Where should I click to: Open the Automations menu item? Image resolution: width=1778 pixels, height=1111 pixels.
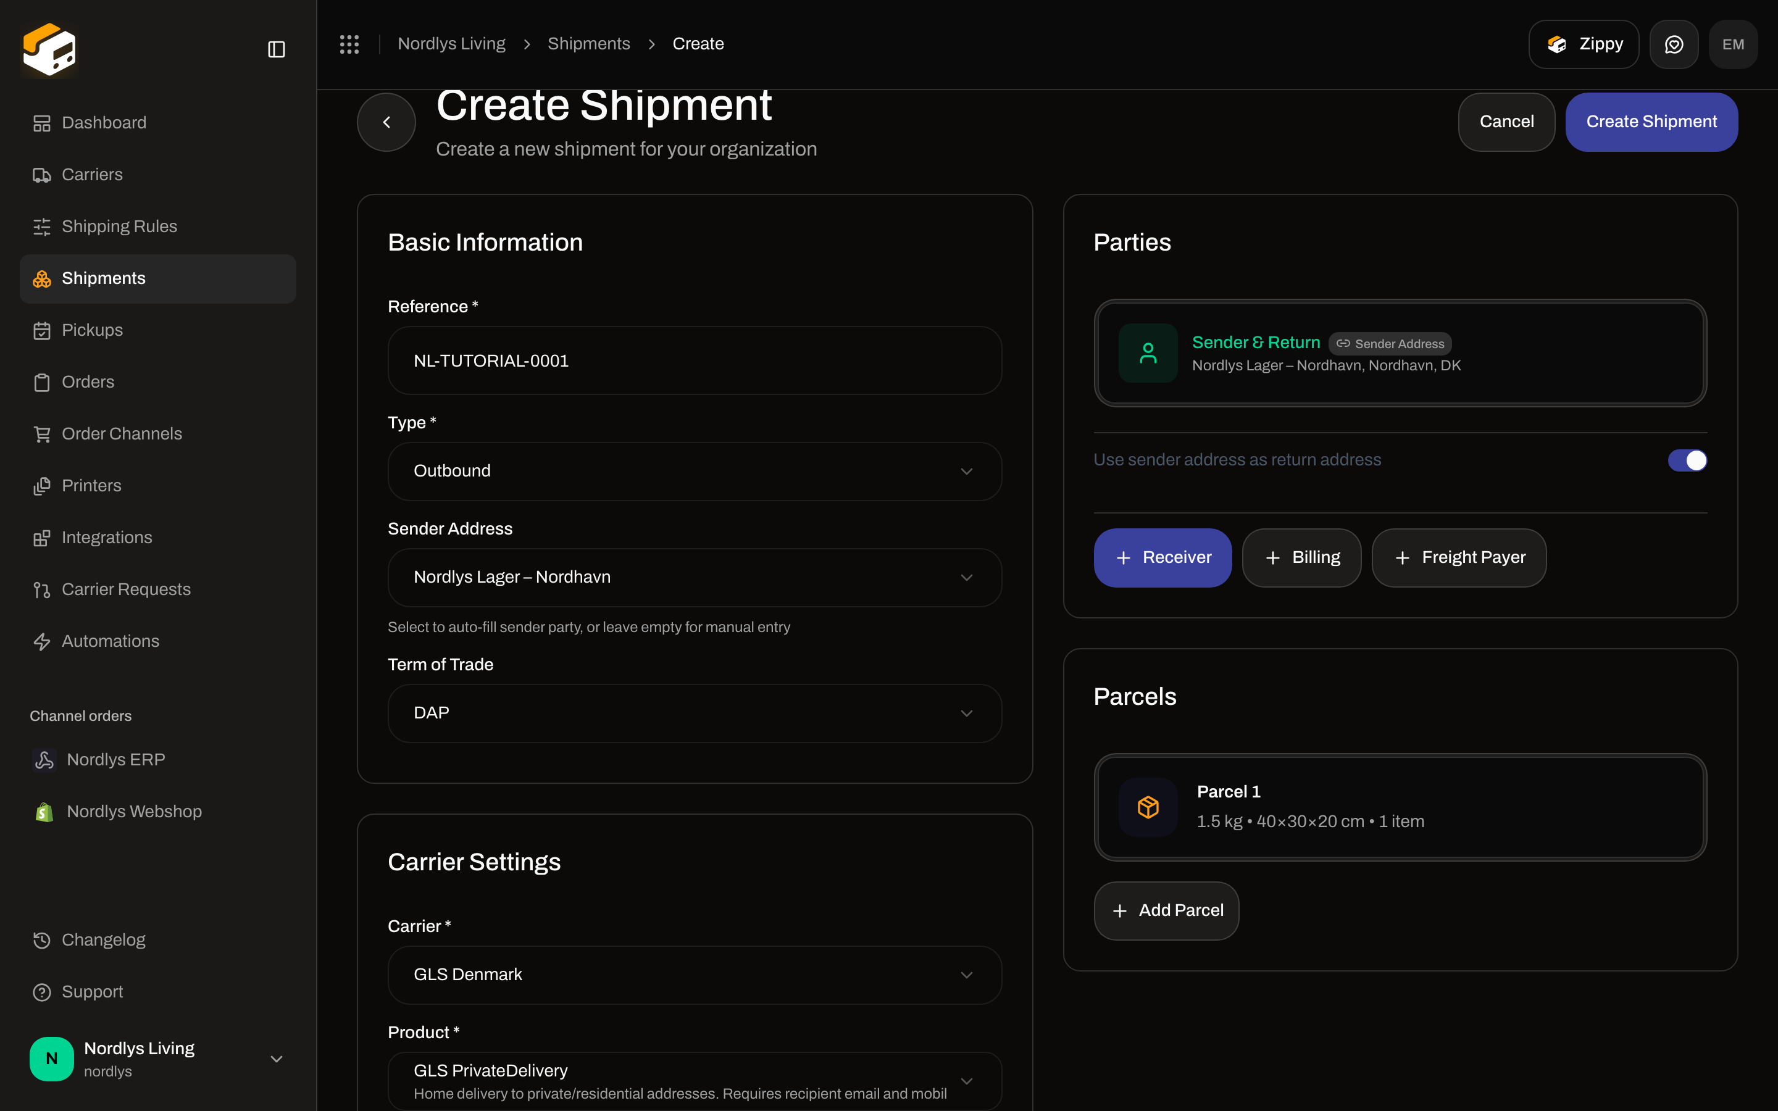(x=158, y=641)
